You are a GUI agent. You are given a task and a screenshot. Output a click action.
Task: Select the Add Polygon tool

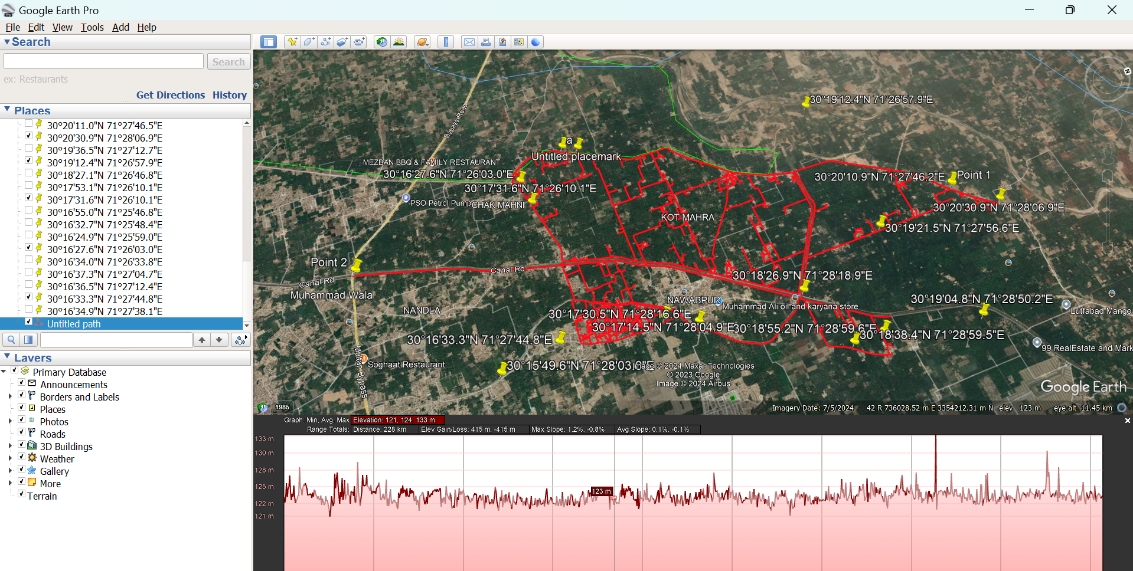click(309, 42)
